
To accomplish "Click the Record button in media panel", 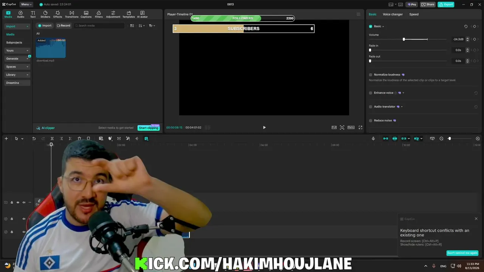I will 64,26.
